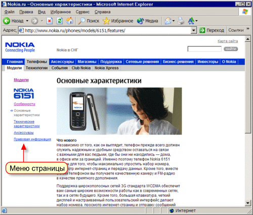
Task: Expand the address bar URL dropdown
Action: click(x=194, y=30)
